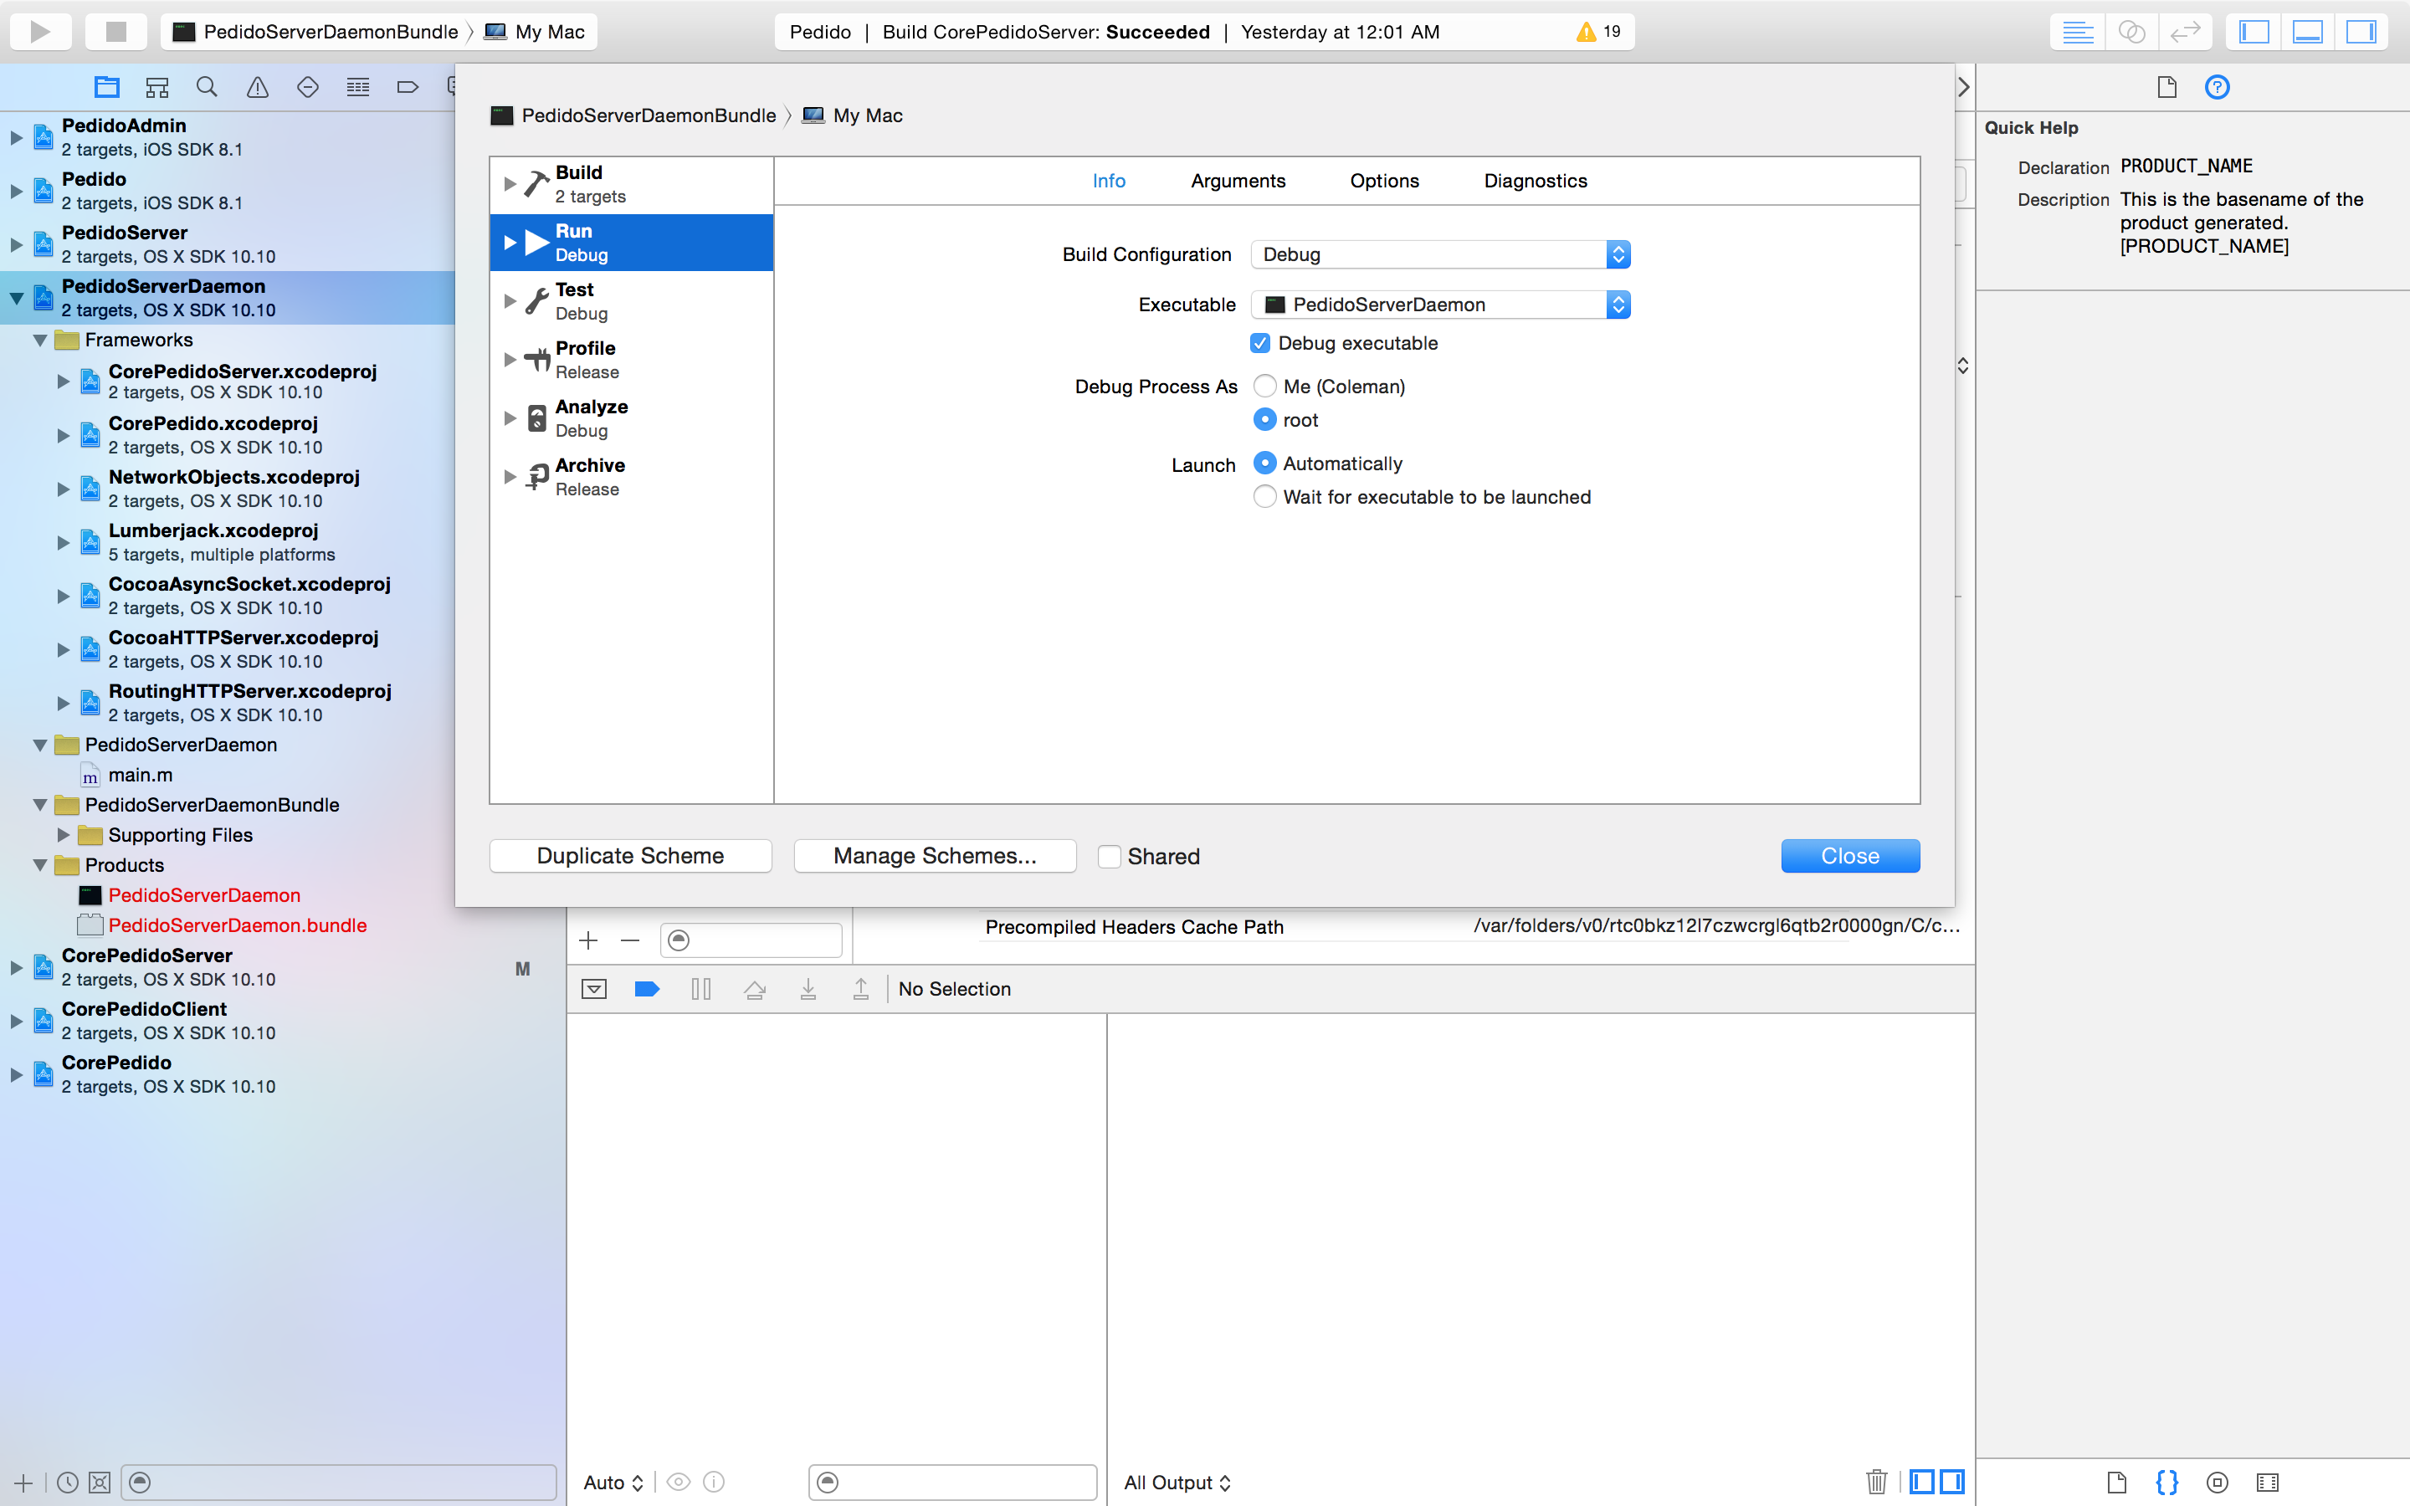Collapse the Frameworks group in the navigator
The image size is (2410, 1506).
click(x=40, y=341)
